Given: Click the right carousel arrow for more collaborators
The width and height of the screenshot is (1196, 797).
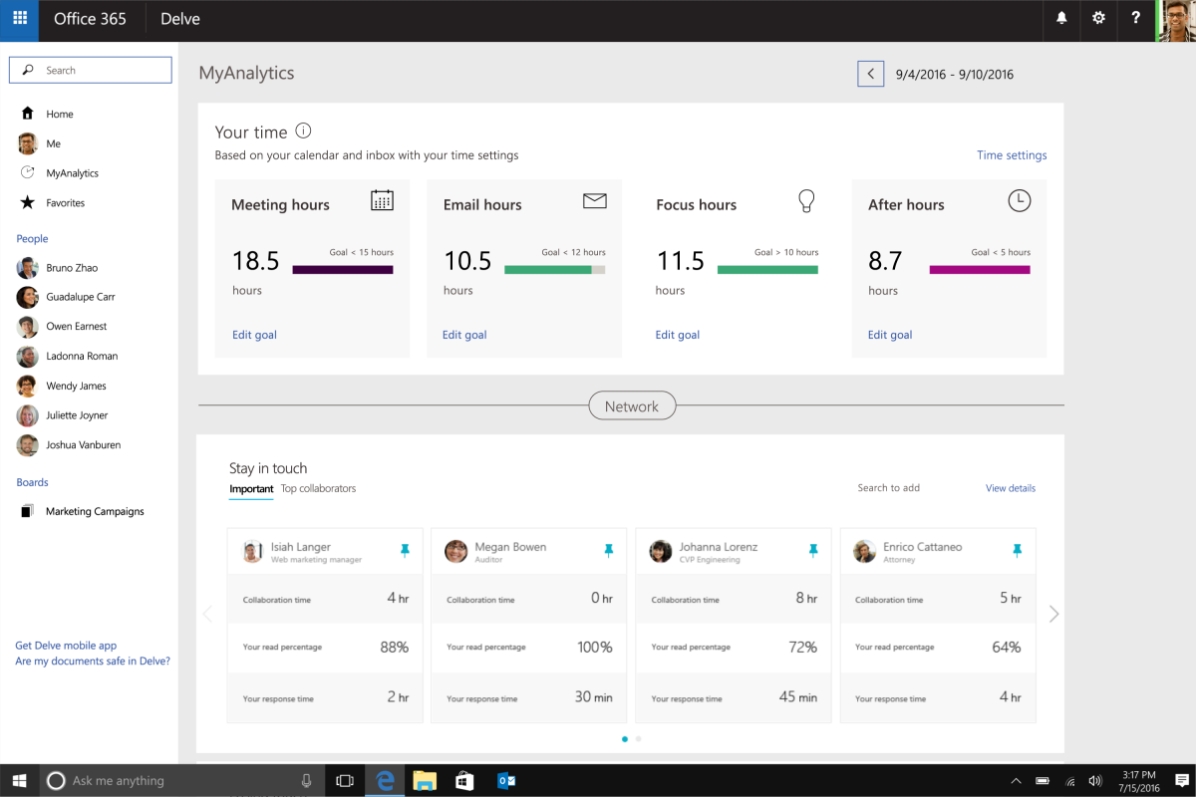Looking at the screenshot, I should [1053, 614].
